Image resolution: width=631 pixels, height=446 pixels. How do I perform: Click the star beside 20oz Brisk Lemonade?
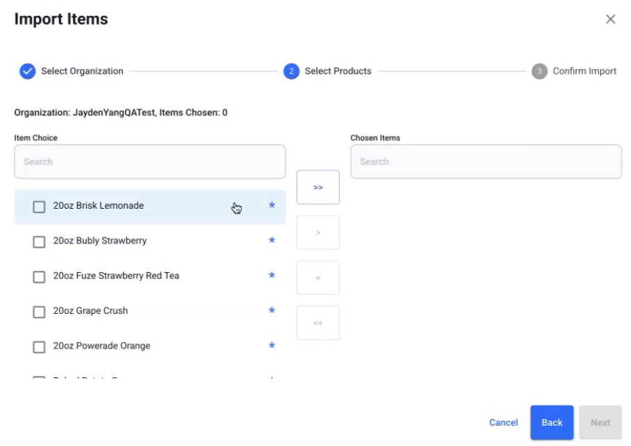point(272,206)
